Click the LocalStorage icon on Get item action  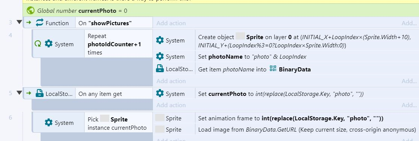point(160,69)
